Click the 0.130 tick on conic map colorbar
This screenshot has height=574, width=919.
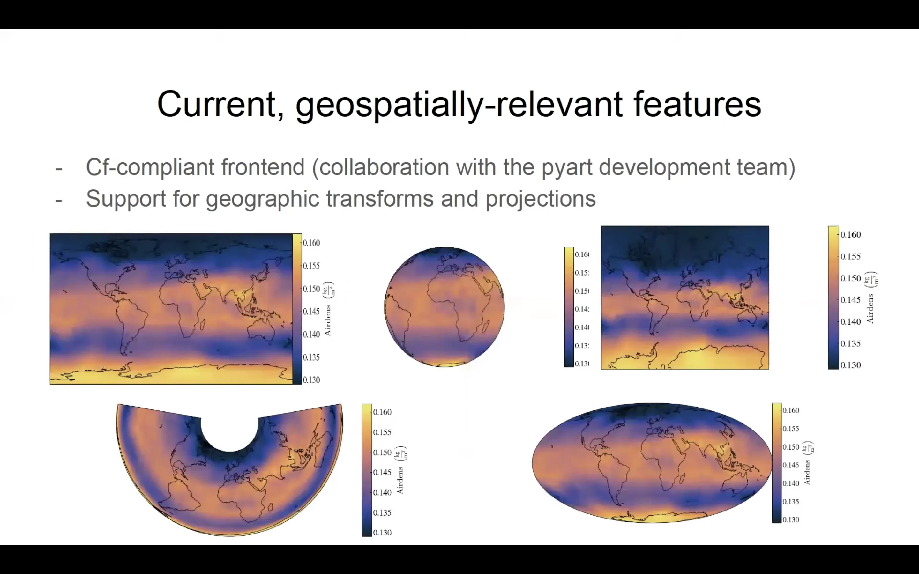click(x=382, y=532)
